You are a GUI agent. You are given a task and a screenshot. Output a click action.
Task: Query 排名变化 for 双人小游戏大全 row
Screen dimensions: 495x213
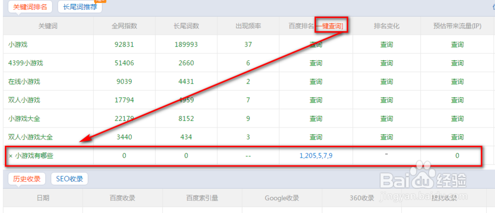point(387,137)
